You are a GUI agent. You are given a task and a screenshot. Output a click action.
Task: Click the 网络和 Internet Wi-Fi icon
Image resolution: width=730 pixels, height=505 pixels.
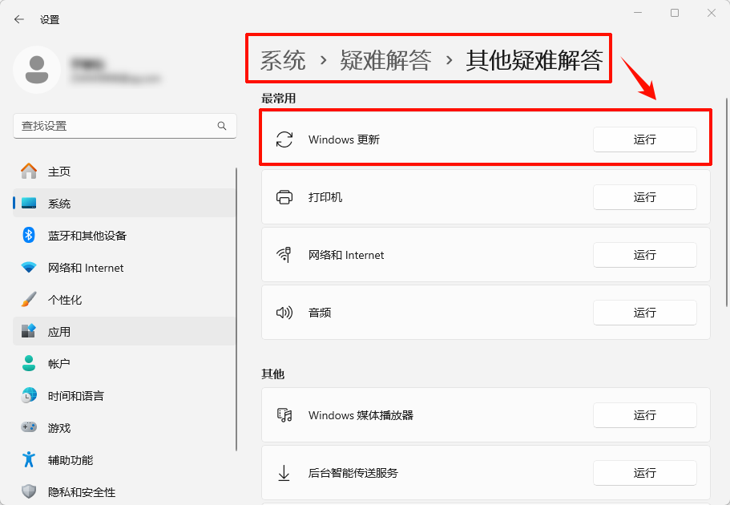(285, 254)
